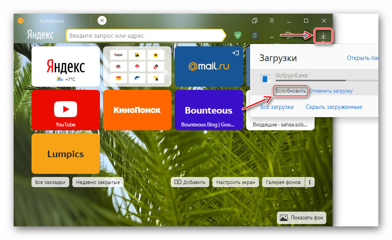Click the three-dots extensions overflow icon
The width and height of the screenshot is (392, 240).
point(272,37)
